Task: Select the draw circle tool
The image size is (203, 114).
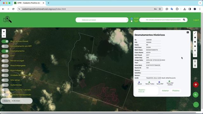Action: [x=195, y=46]
